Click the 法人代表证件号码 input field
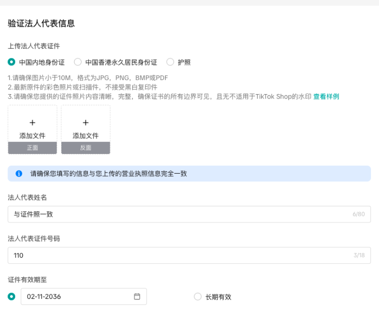The image size is (379, 311). point(189,255)
